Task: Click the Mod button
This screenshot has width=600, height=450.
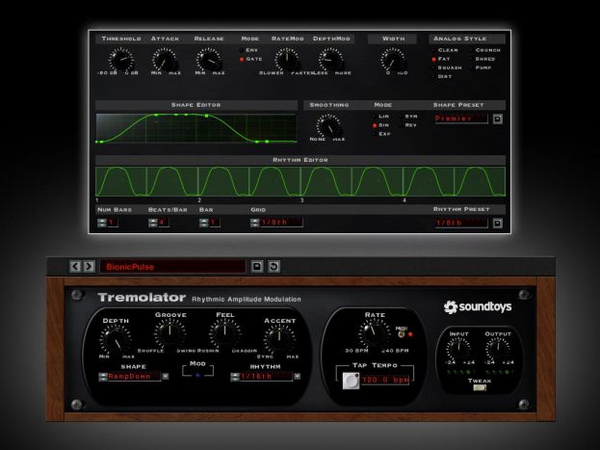Action: [x=197, y=377]
